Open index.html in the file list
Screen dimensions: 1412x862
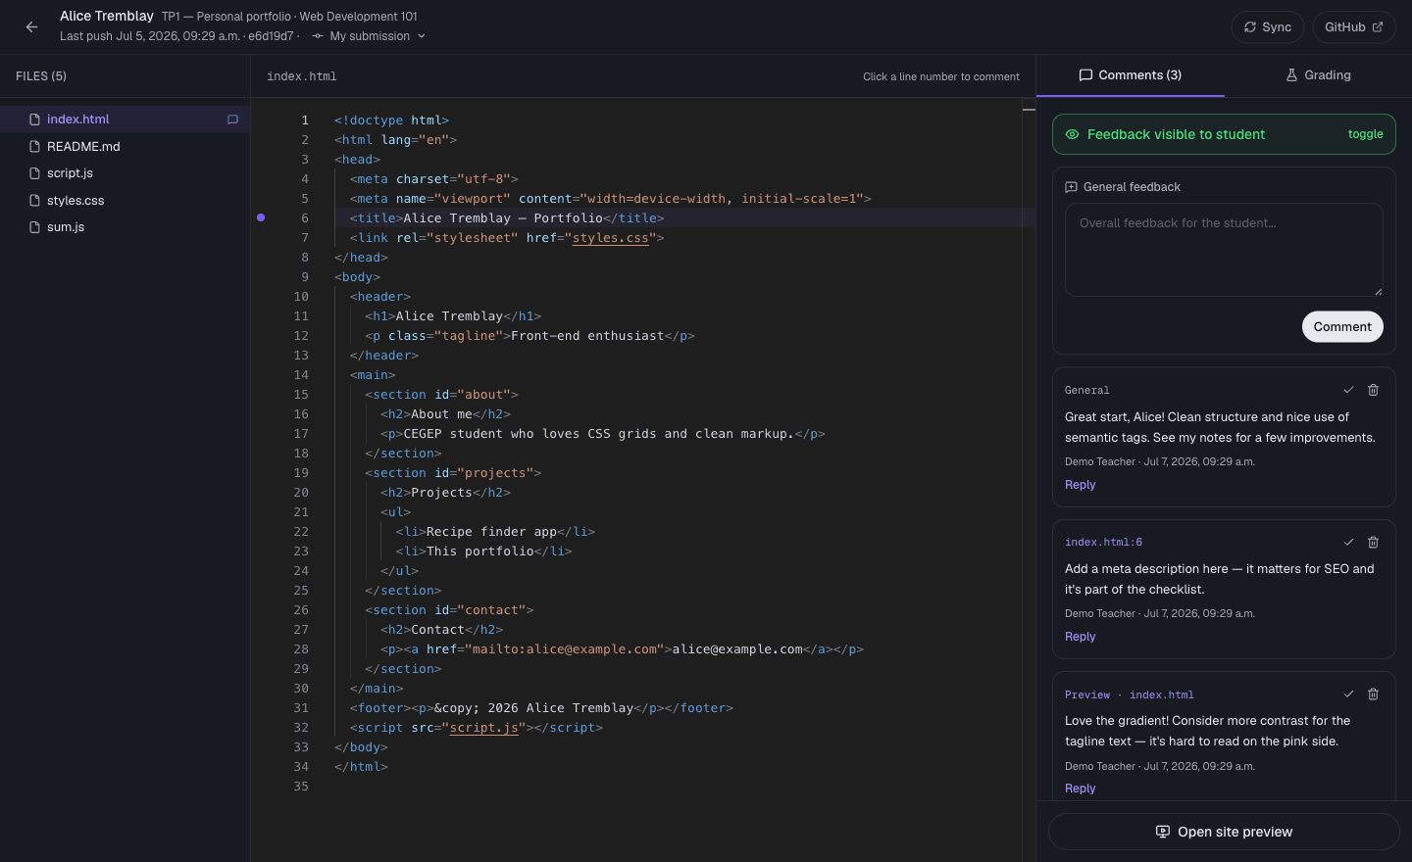pyautogui.click(x=125, y=120)
